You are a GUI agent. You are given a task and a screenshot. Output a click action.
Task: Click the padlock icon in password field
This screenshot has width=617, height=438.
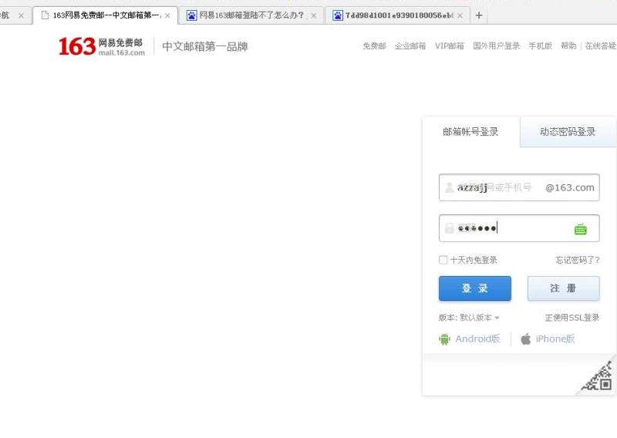[x=449, y=227]
